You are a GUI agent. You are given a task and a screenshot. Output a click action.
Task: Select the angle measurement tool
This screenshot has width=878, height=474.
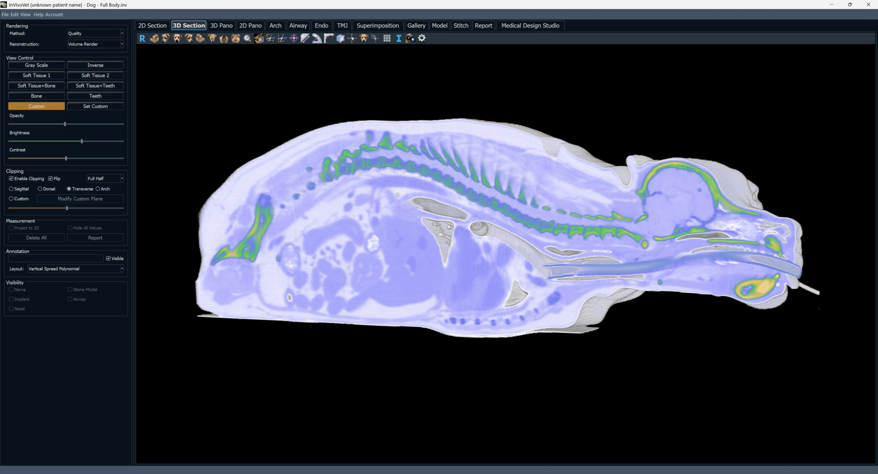coord(317,39)
